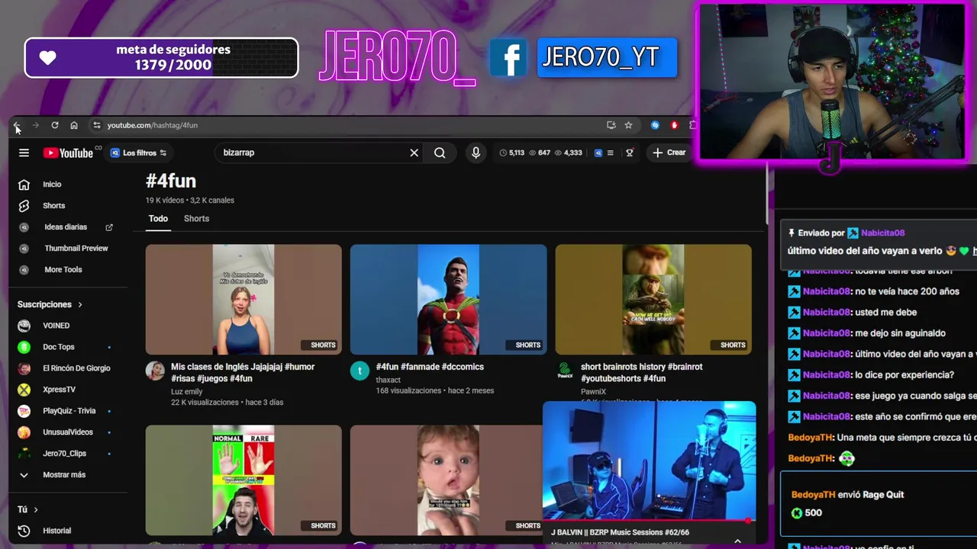This screenshot has height=549, width=977.
Task: Open UnusualVideos subscription channel
Action: tap(69, 432)
